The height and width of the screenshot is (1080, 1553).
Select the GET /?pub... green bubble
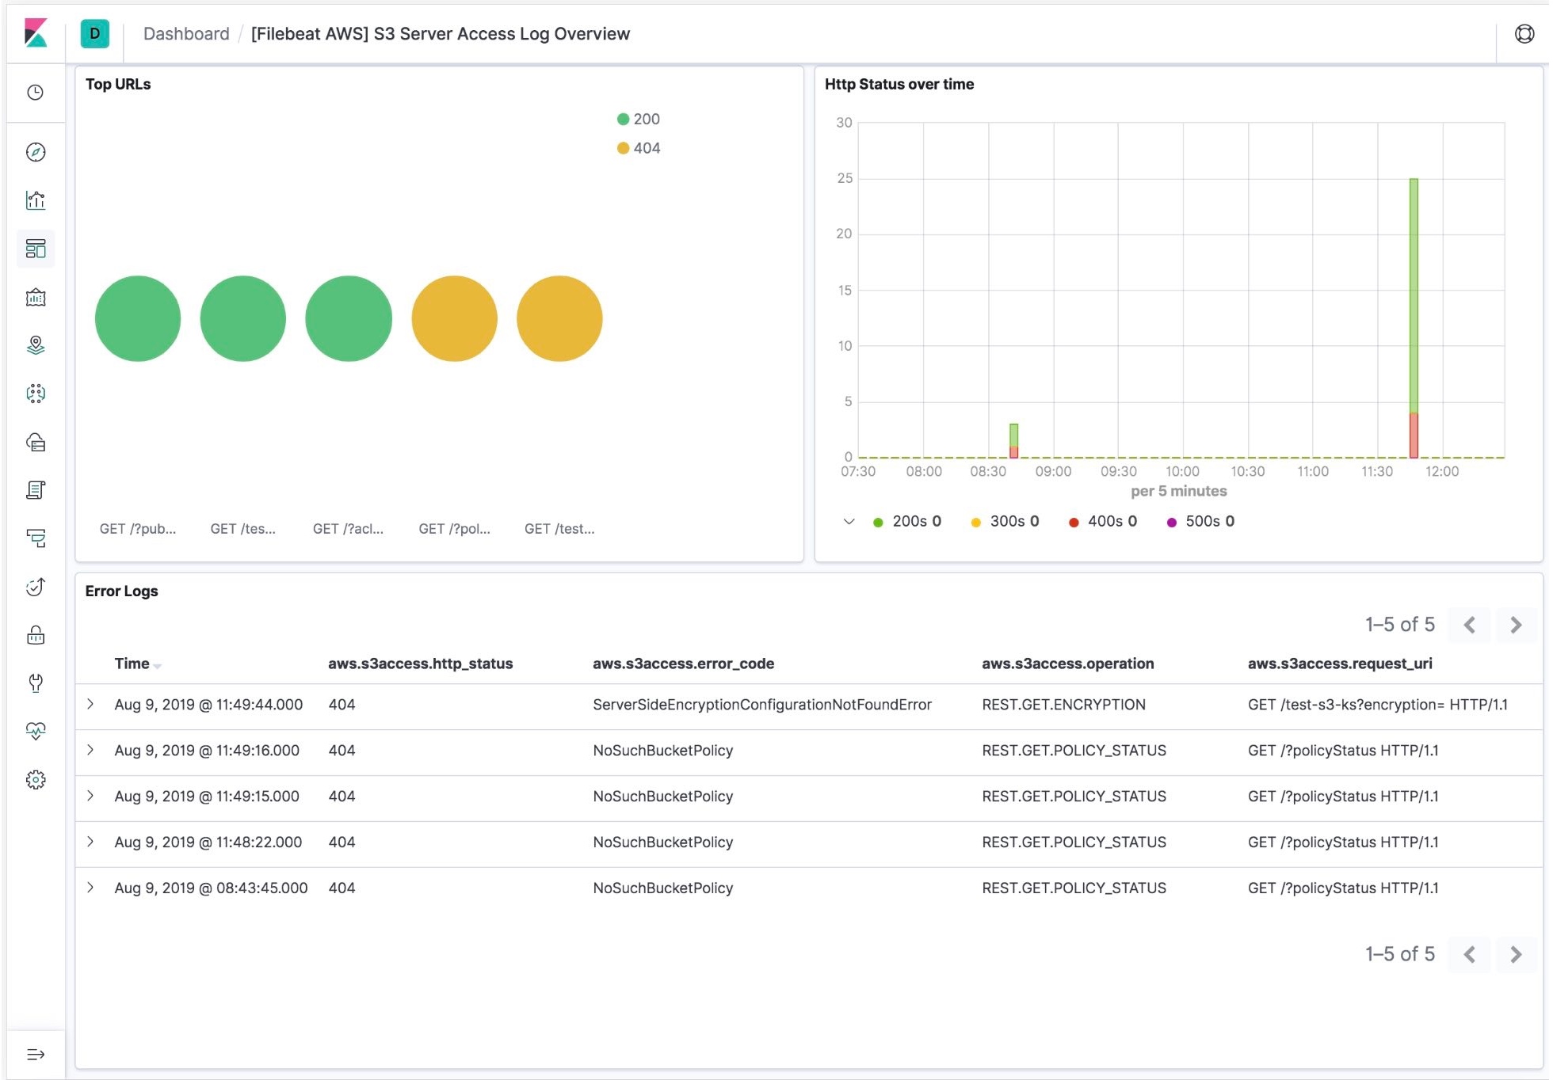[138, 318]
